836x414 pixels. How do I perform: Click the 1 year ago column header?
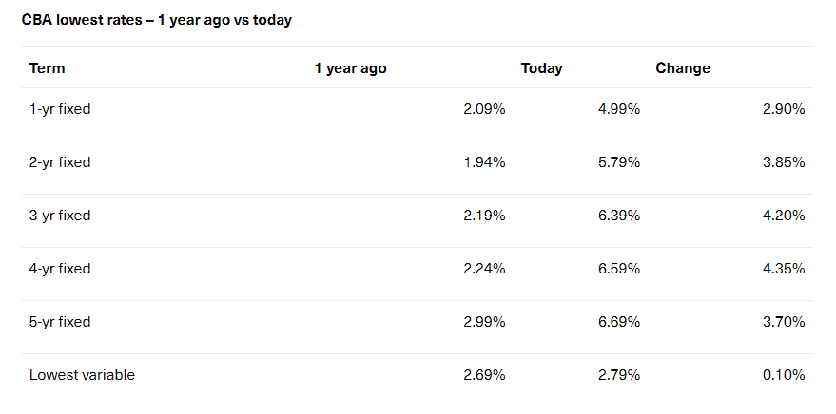click(350, 68)
